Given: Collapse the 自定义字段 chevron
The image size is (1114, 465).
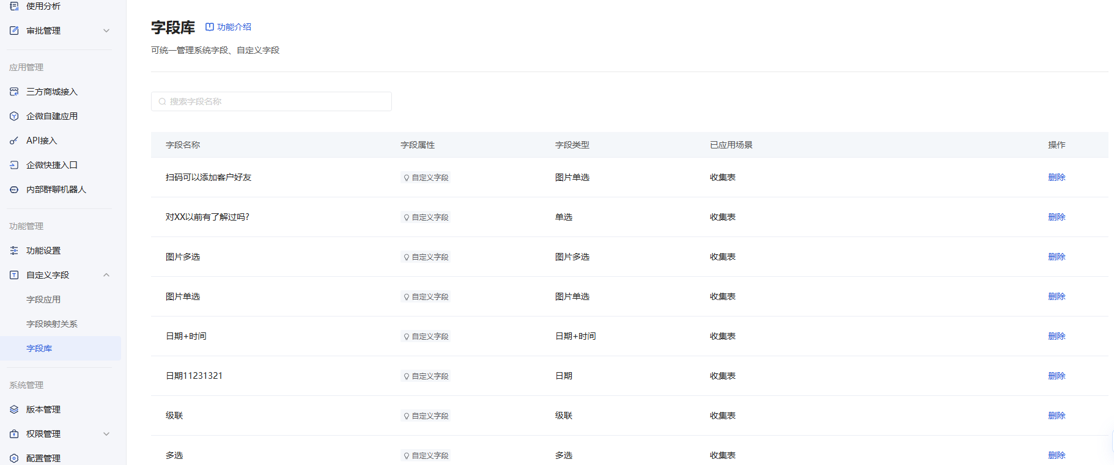Looking at the screenshot, I should pos(106,275).
